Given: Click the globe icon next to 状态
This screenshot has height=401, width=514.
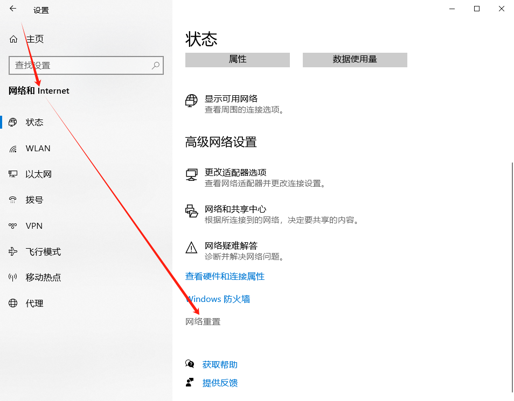Looking at the screenshot, I should (x=13, y=122).
